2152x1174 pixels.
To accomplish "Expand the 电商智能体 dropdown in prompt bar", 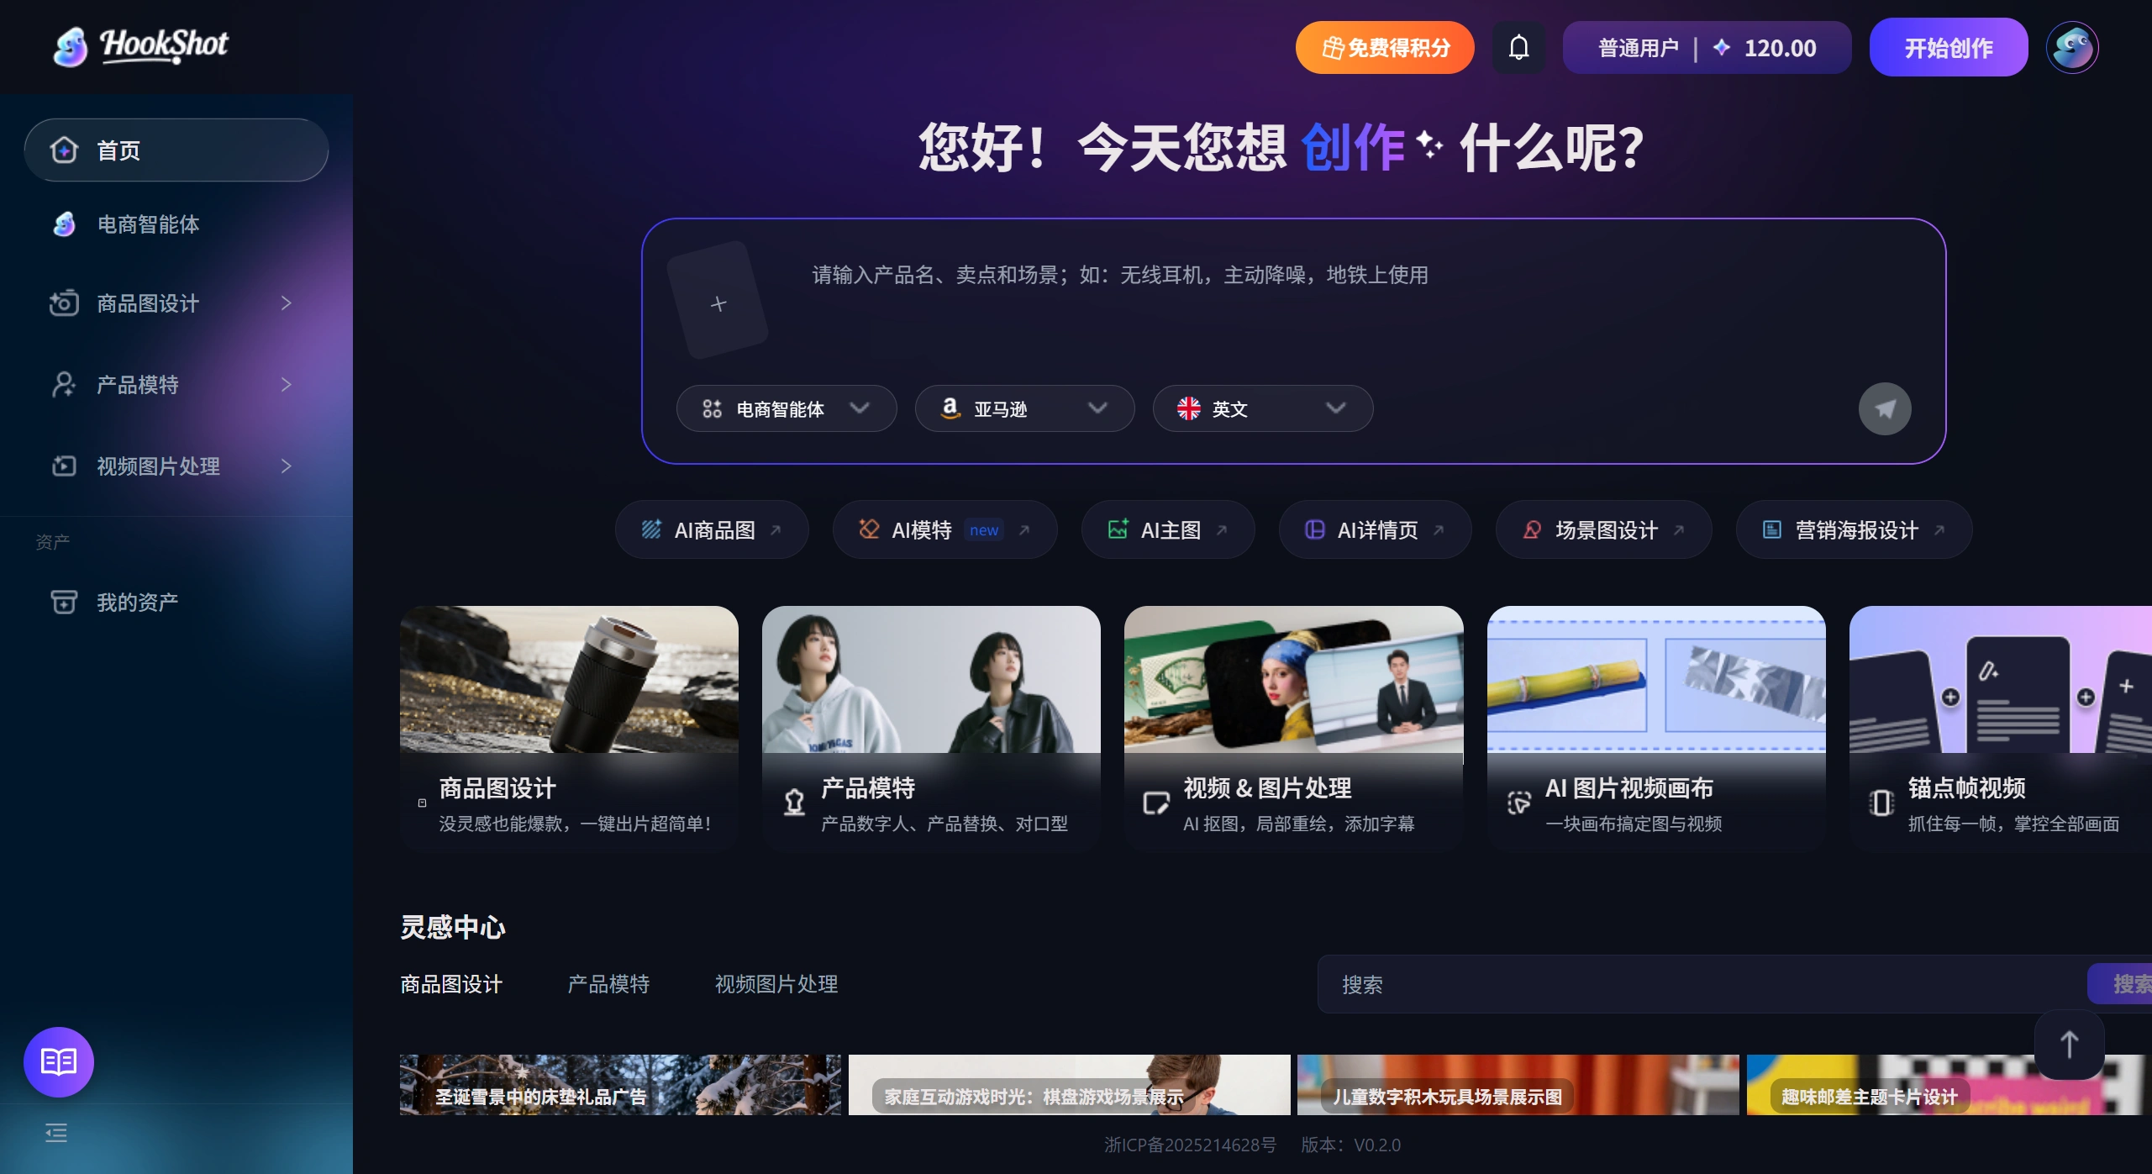I will point(860,408).
